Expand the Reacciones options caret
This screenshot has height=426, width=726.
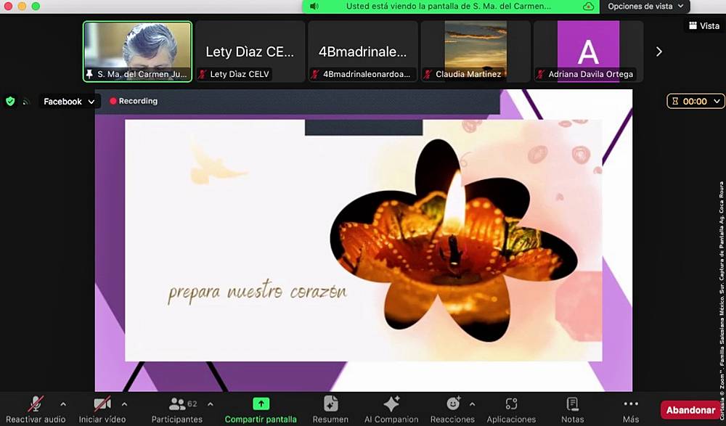(x=472, y=404)
